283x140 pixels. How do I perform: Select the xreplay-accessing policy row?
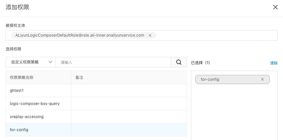click(x=96, y=116)
